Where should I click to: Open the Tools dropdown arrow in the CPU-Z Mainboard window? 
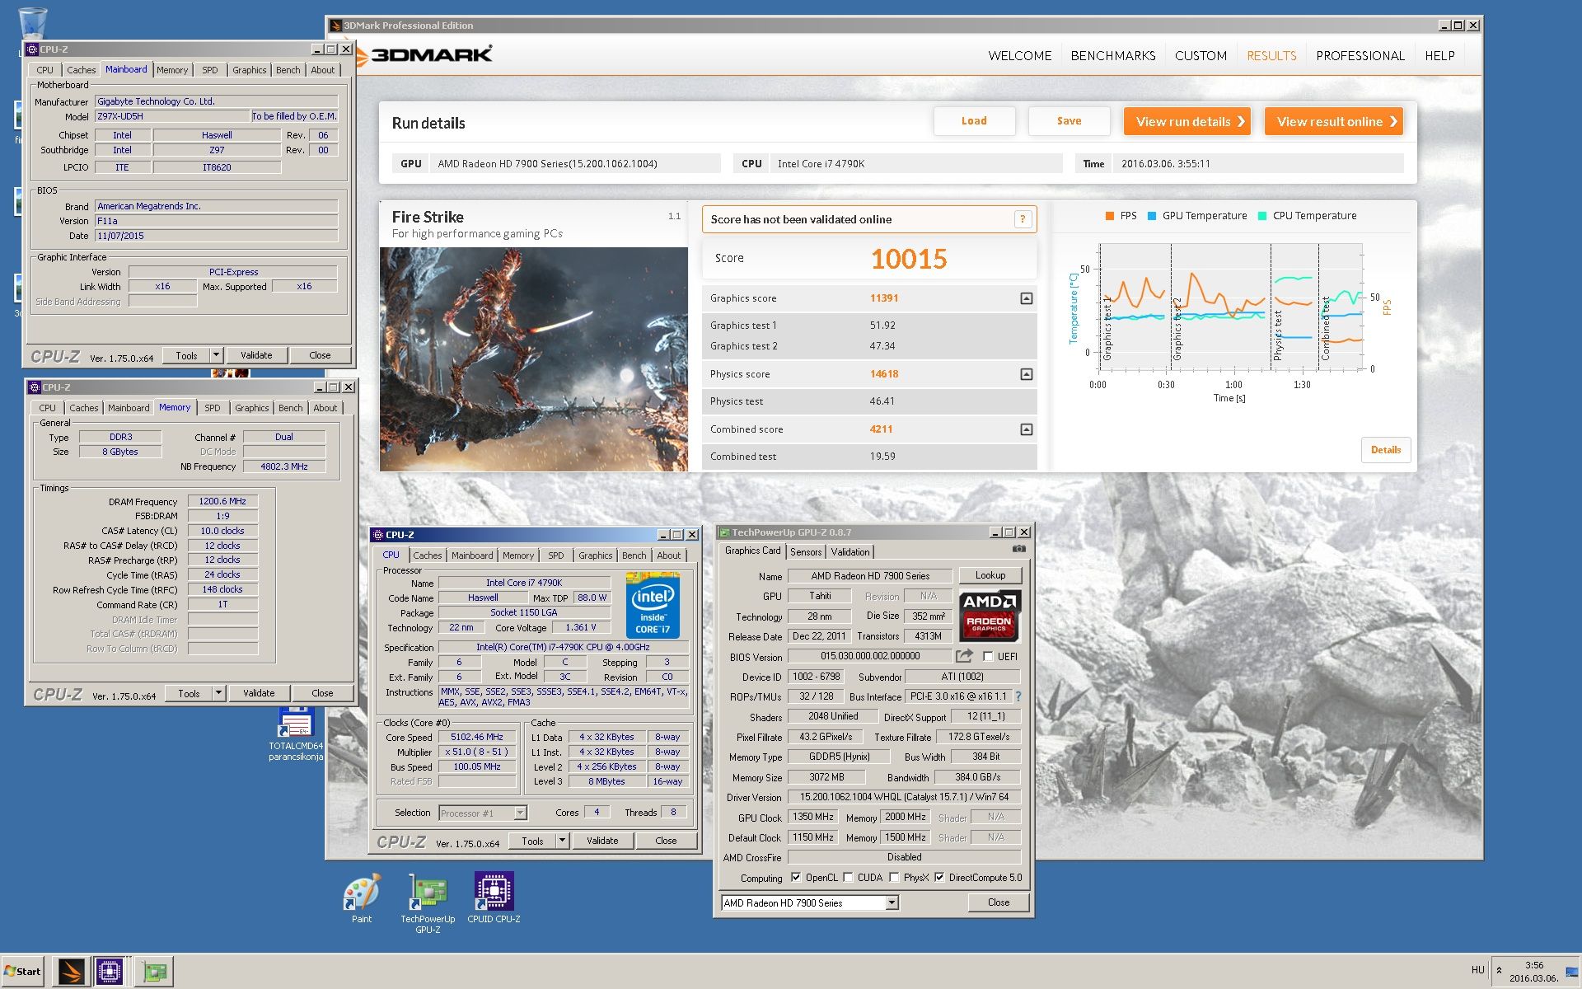(x=216, y=355)
